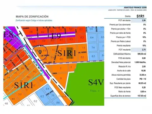Click the 'FOT resultante' label

(x=124, y=50)
